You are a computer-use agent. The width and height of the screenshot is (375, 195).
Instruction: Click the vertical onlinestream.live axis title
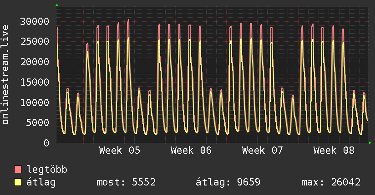tap(6, 75)
